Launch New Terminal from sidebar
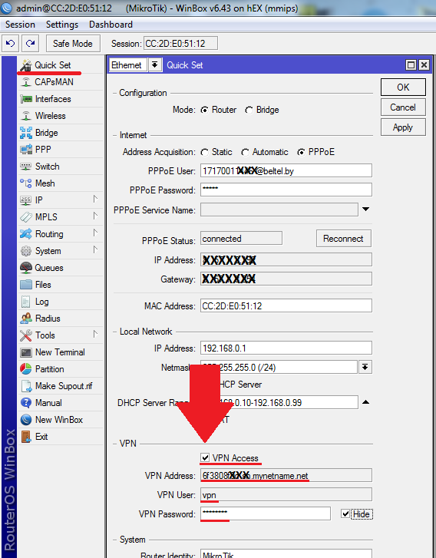 pos(53,352)
